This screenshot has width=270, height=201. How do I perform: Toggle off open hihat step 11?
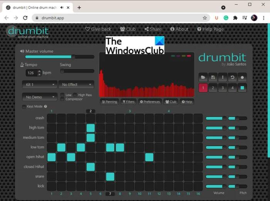(149, 157)
